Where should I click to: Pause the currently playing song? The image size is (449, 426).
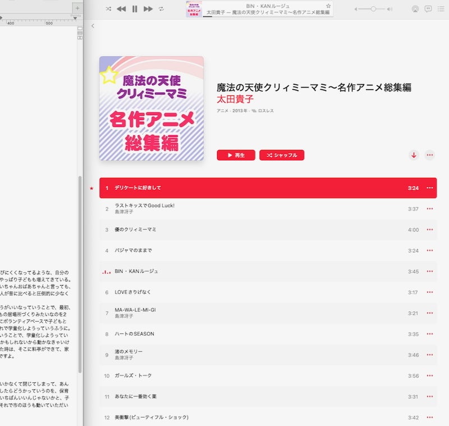coord(135,9)
